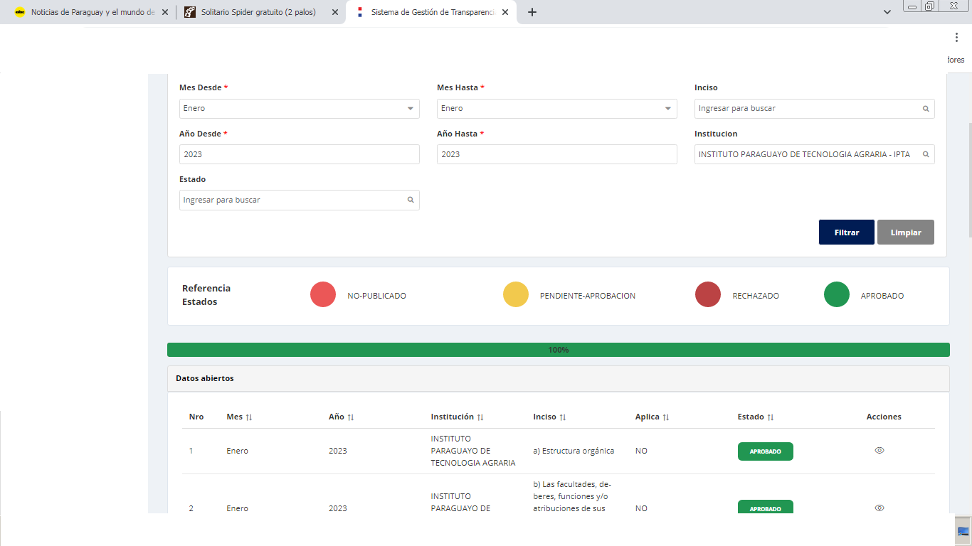Open Chrome three-dot menu

[956, 37]
